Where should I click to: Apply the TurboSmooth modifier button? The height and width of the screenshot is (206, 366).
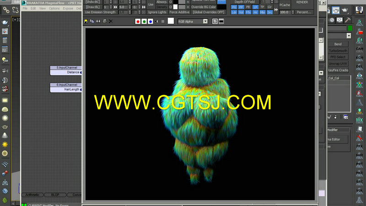click(338, 51)
